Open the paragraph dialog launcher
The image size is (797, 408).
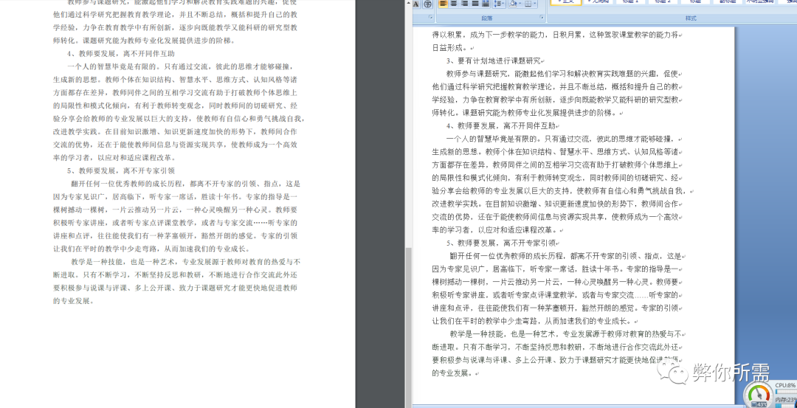542,17
